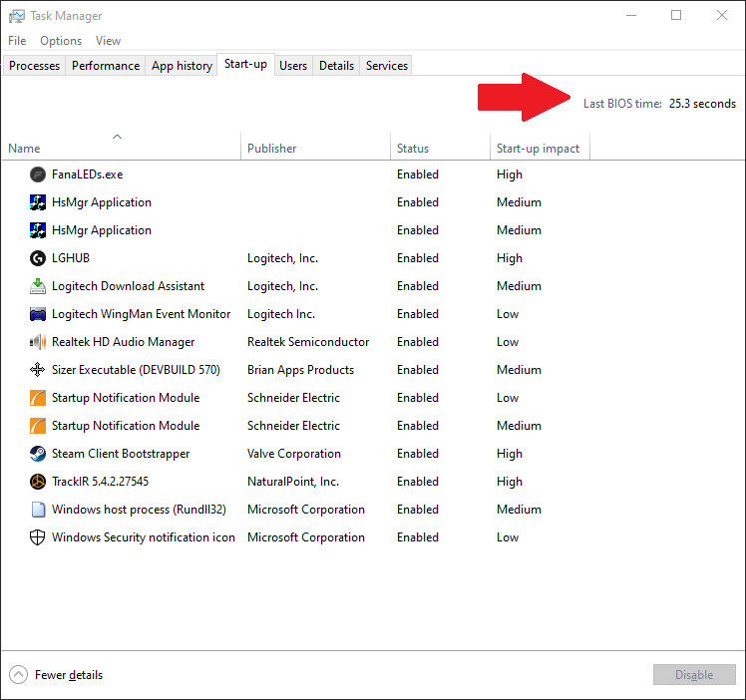The width and height of the screenshot is (746, 700).
Task: Select the Start-up tab
Action: pos(246,64)
